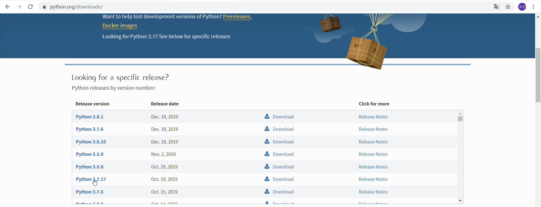The image size is (541, 207).
Task: Reload the python.org downloads page
Action: 30,7
